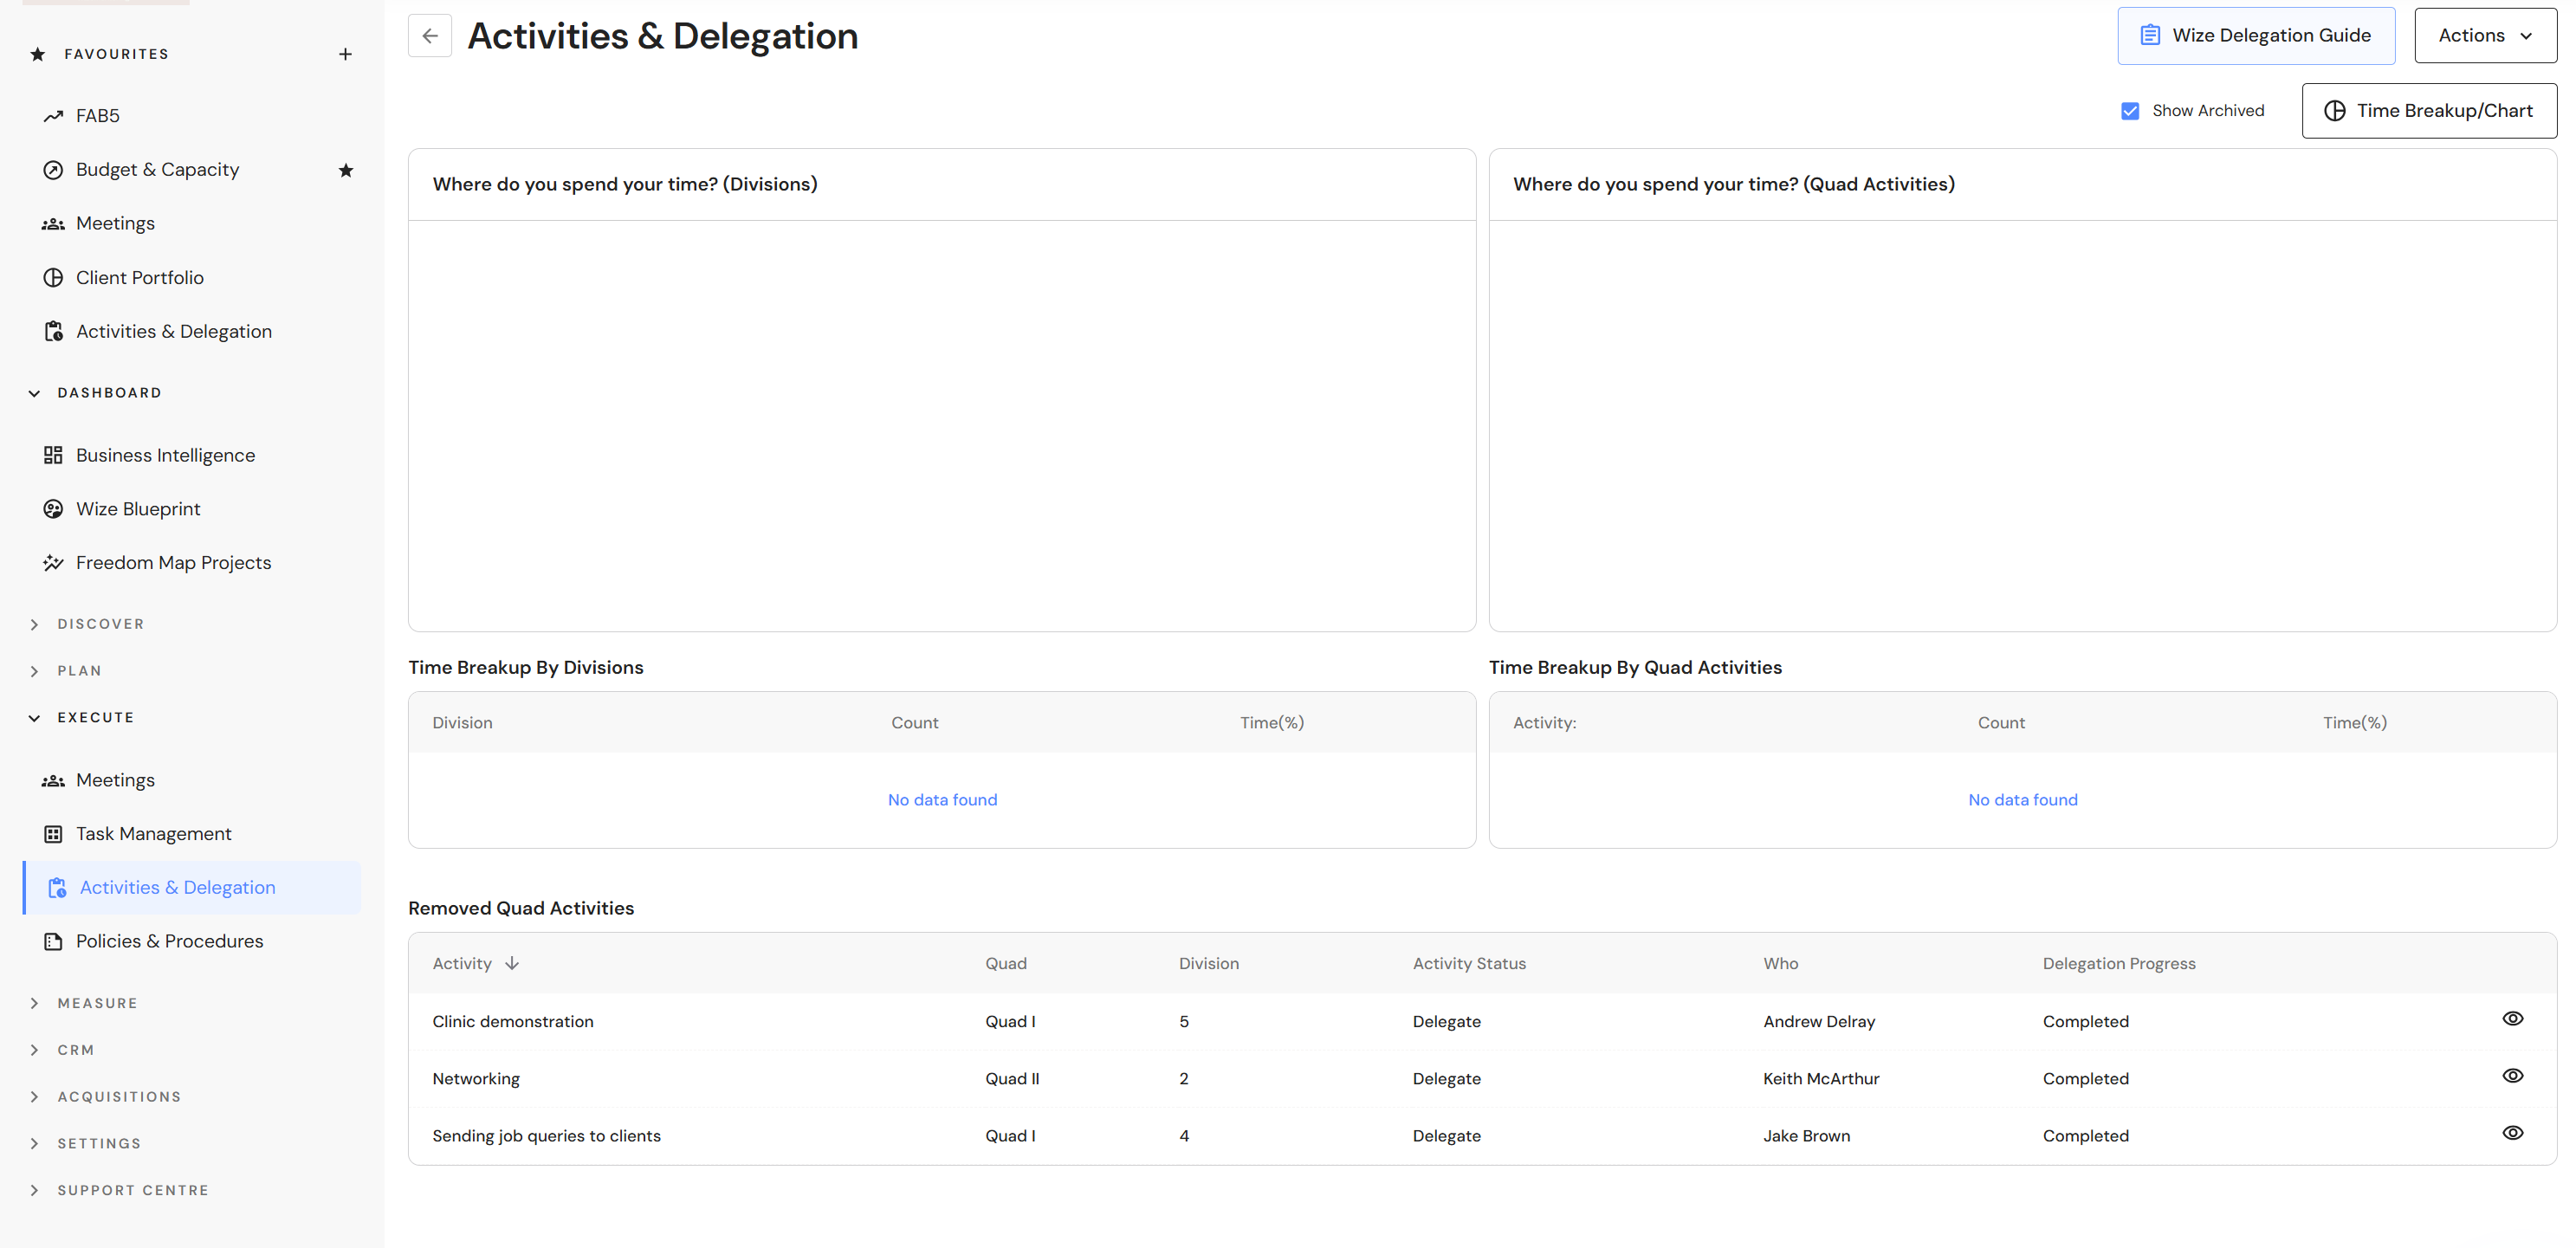The height and width of the screenshot is (1248, 2576).
Task: View Clinic demonstration via eye icon
Action: pyautogui.click(x=2512, y=1019)
